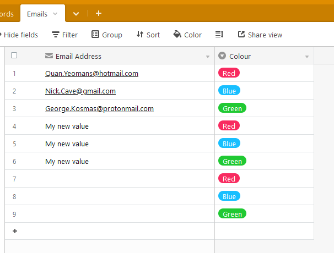Select the Blue tag in row 2

[229, 90]
